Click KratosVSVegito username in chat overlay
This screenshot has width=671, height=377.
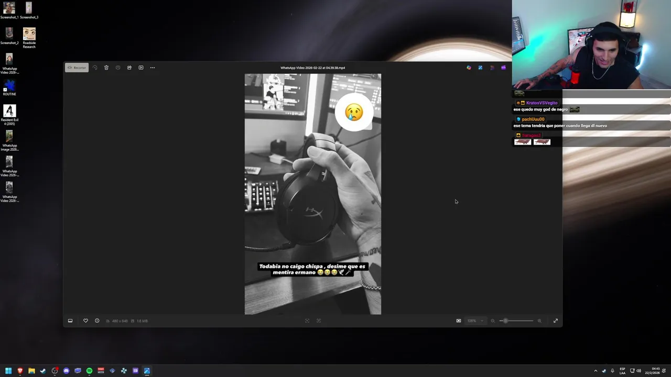(542, 103)
